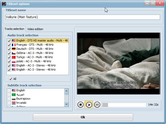The width and height of the screenshot is (166, 124).
Task: Uncheck Türkçe AC-3 audio track
Action: [x=9, y=57]
